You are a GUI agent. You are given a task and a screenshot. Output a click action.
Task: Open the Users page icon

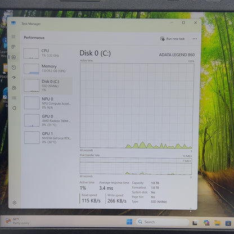click(x=14, y=88)
